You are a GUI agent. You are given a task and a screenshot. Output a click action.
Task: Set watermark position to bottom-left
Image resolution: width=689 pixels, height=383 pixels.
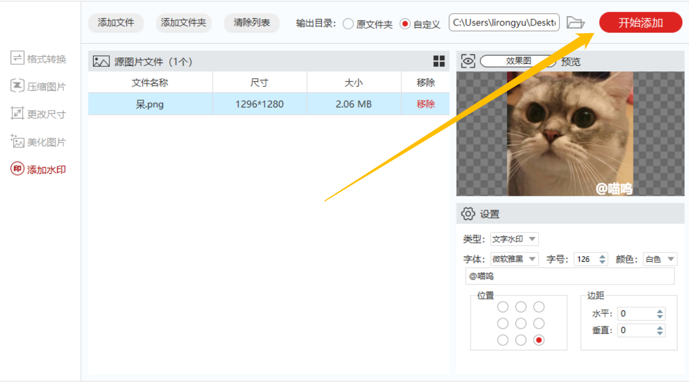pyautogui.click(x=503, y=340)
